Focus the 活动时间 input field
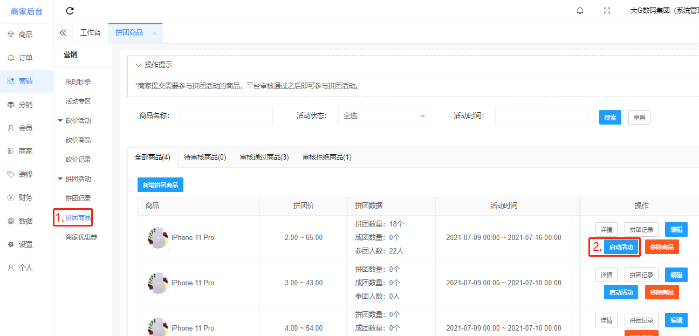699x336 pixels. (541, 116)
